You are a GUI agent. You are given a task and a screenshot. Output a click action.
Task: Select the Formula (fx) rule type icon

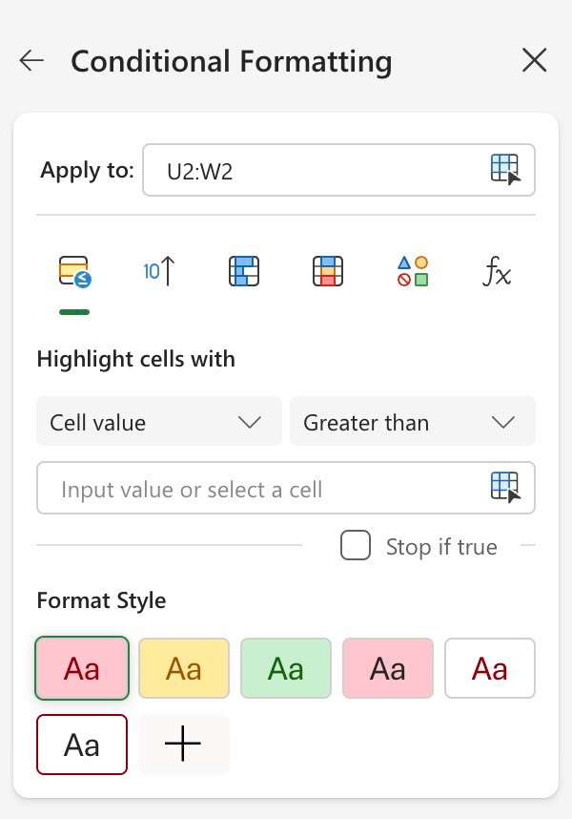[x=497, y=271]
